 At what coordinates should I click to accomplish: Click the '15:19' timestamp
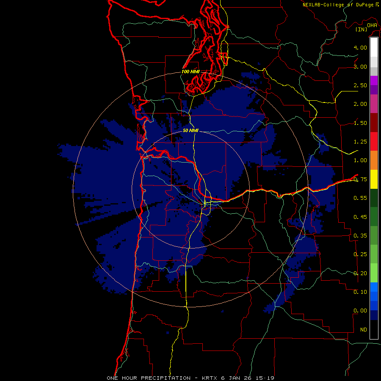265,378
